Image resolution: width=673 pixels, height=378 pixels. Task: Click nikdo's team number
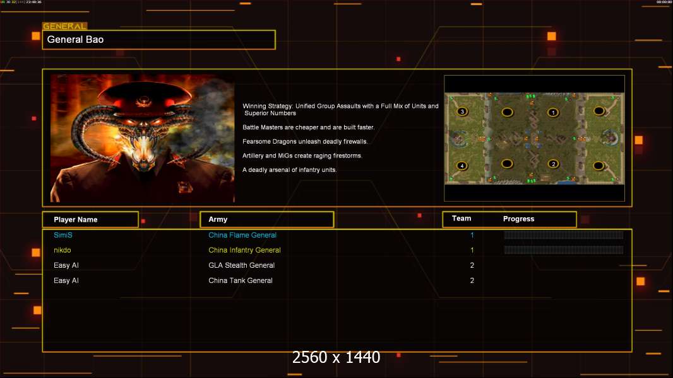point(472,250)
